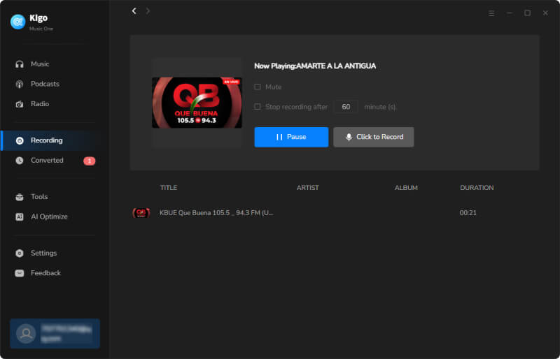560x359 pixels.
Task: Click the TITLE column header
Action: (169, 188)
